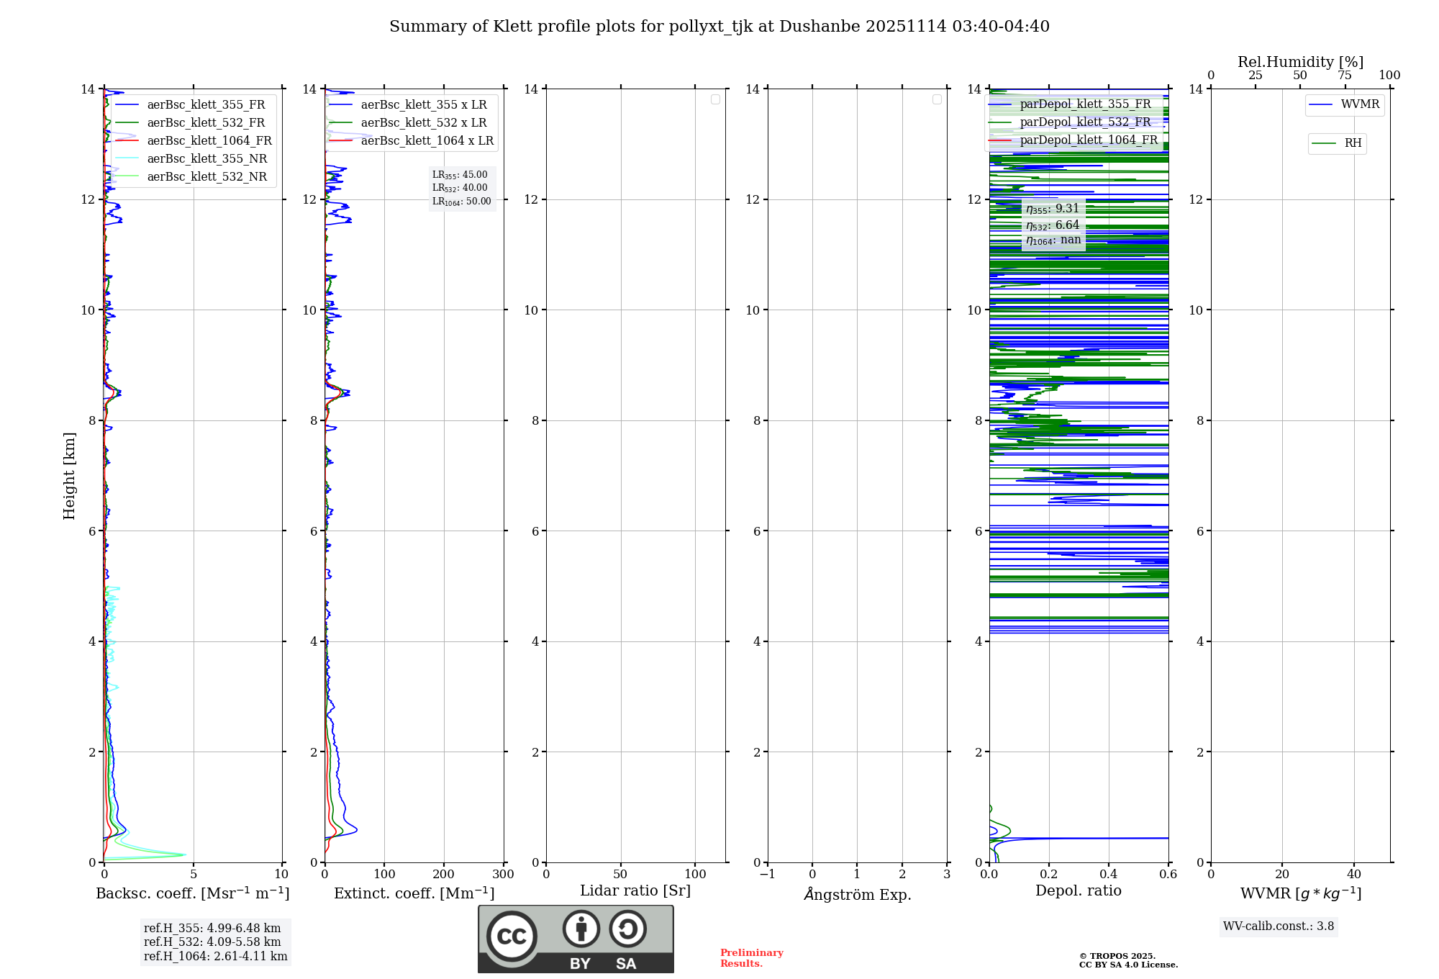Click the eta 355 9.31 depolarization annotation
The width and height of the screenshot is (1439, 979).
[1053, 209]
